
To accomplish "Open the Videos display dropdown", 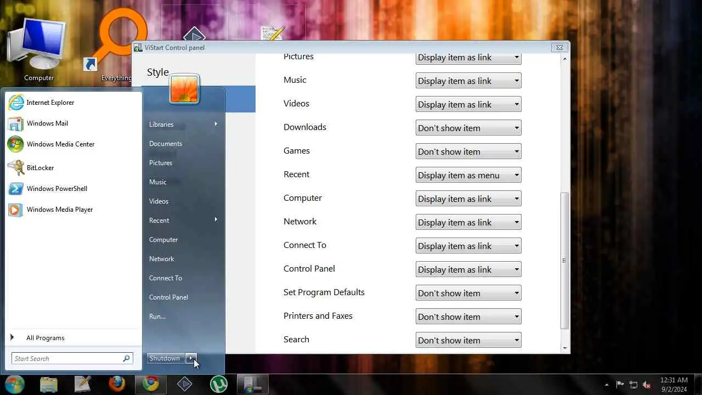I will pos(468,104).
